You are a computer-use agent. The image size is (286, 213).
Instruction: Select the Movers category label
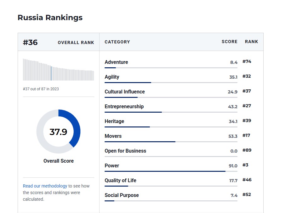tap(113, 136)
